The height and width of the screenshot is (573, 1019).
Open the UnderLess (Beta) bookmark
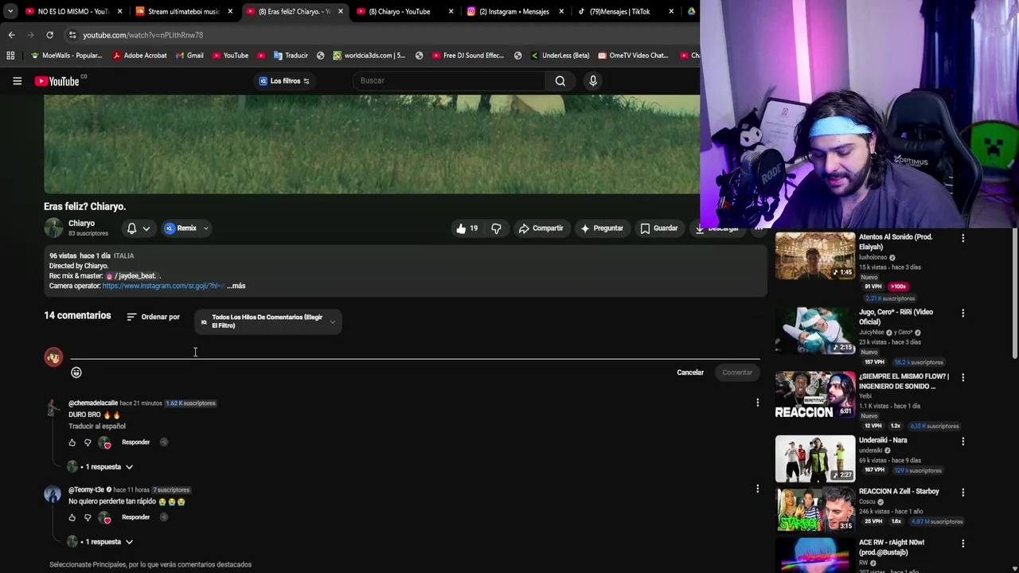[560, 56]
